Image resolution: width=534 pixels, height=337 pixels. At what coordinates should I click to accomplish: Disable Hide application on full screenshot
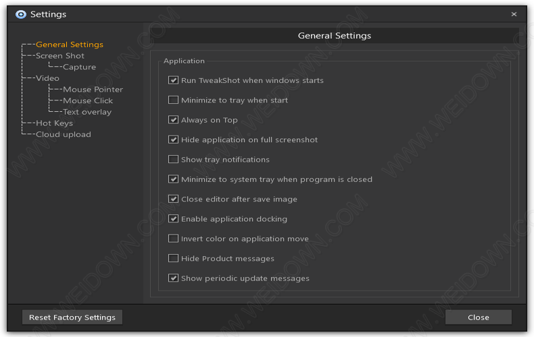click(x=173, y=140)
